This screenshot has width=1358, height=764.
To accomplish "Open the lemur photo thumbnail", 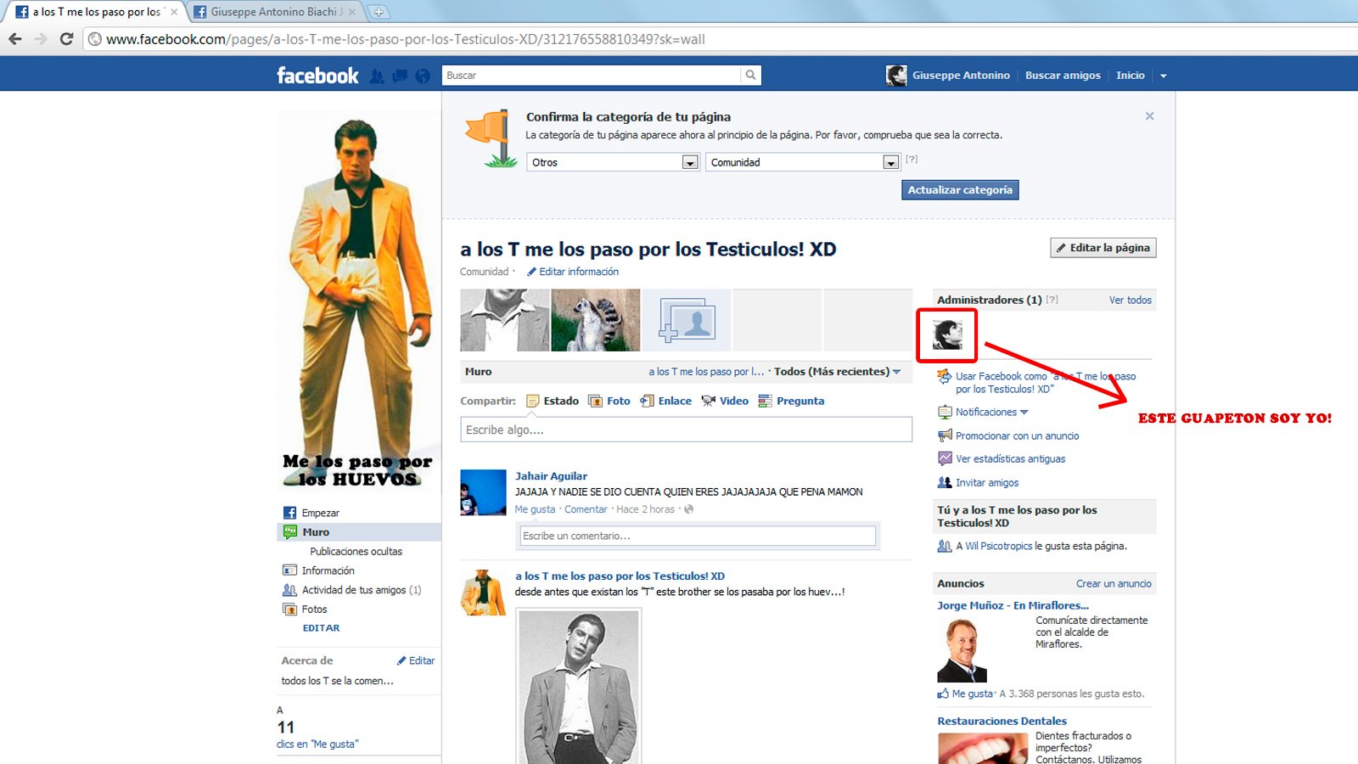I will click(x=596, y=320).
